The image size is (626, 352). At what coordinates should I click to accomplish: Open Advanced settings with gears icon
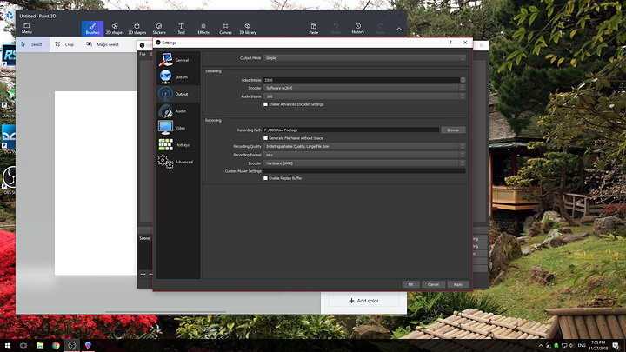pos(176,162)
